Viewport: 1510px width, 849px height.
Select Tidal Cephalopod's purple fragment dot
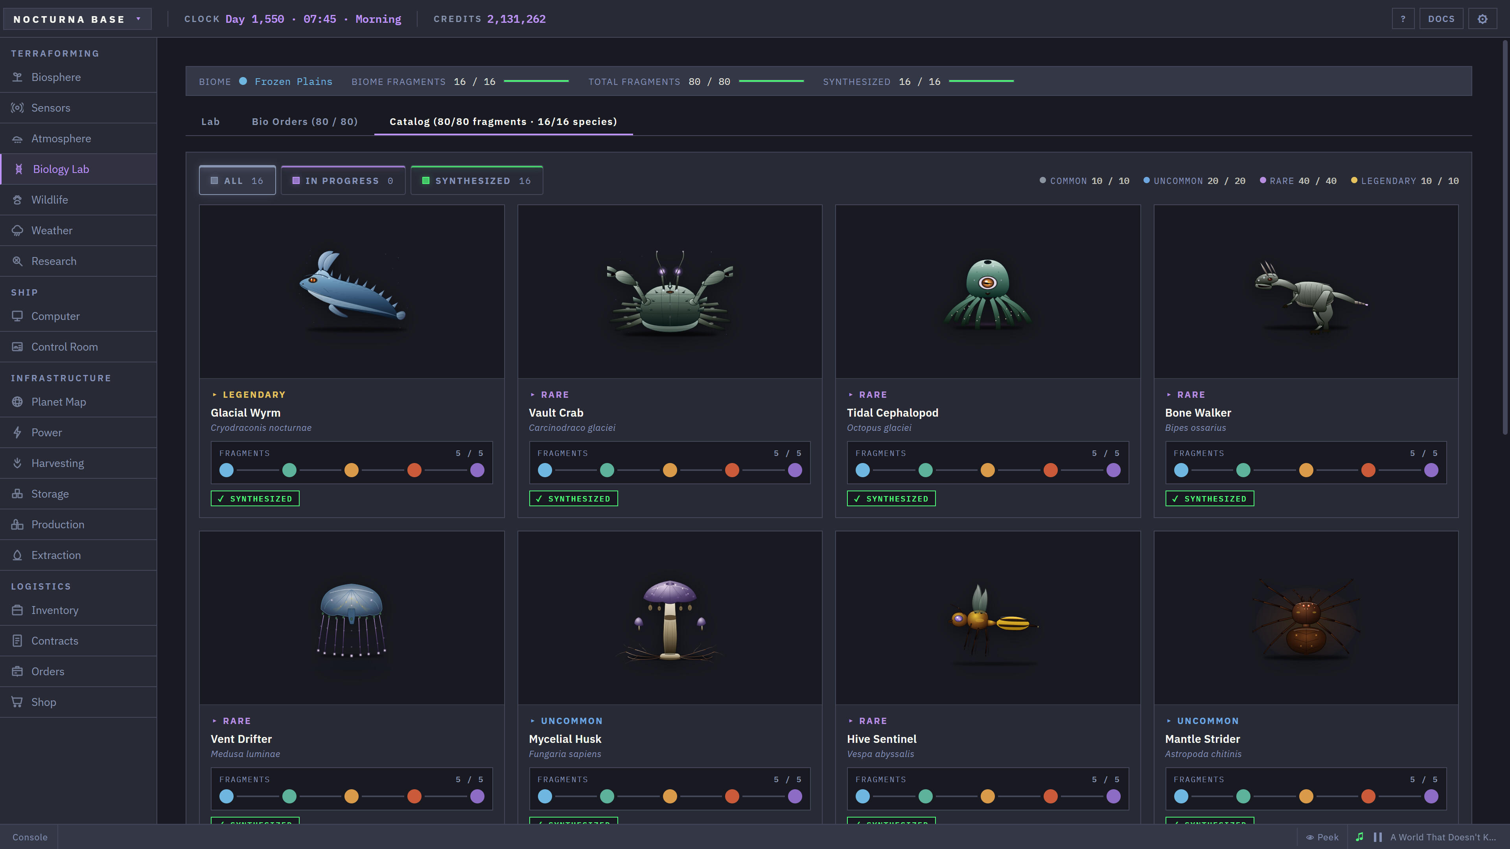point(1113,470)
